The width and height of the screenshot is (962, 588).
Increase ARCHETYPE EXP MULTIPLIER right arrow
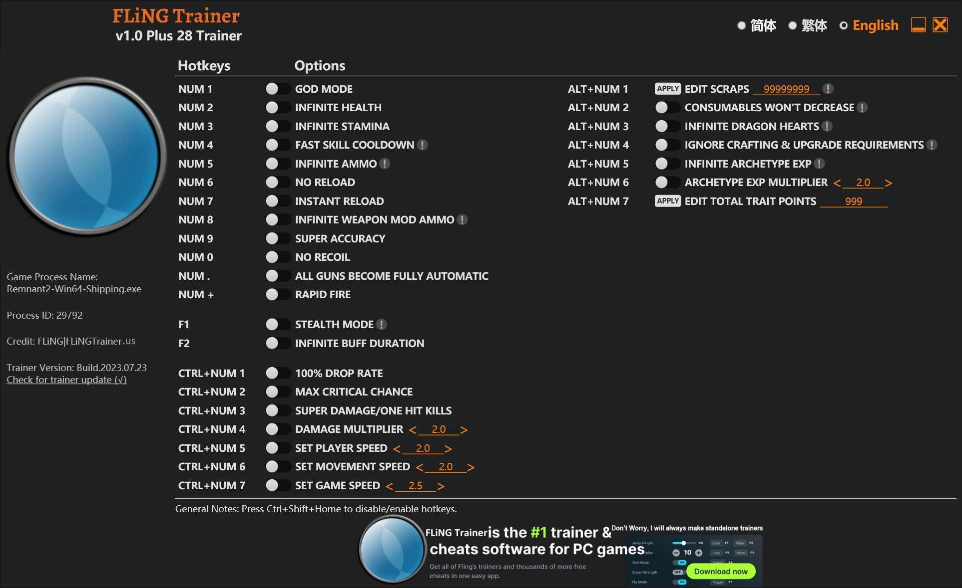pos(889,183)
